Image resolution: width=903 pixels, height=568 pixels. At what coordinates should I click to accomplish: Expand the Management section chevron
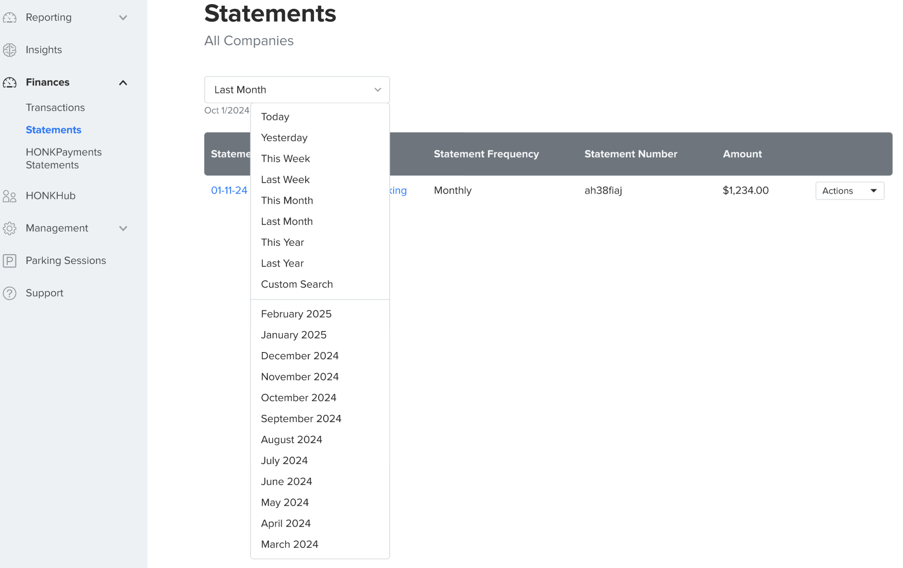tap(123, 228)
